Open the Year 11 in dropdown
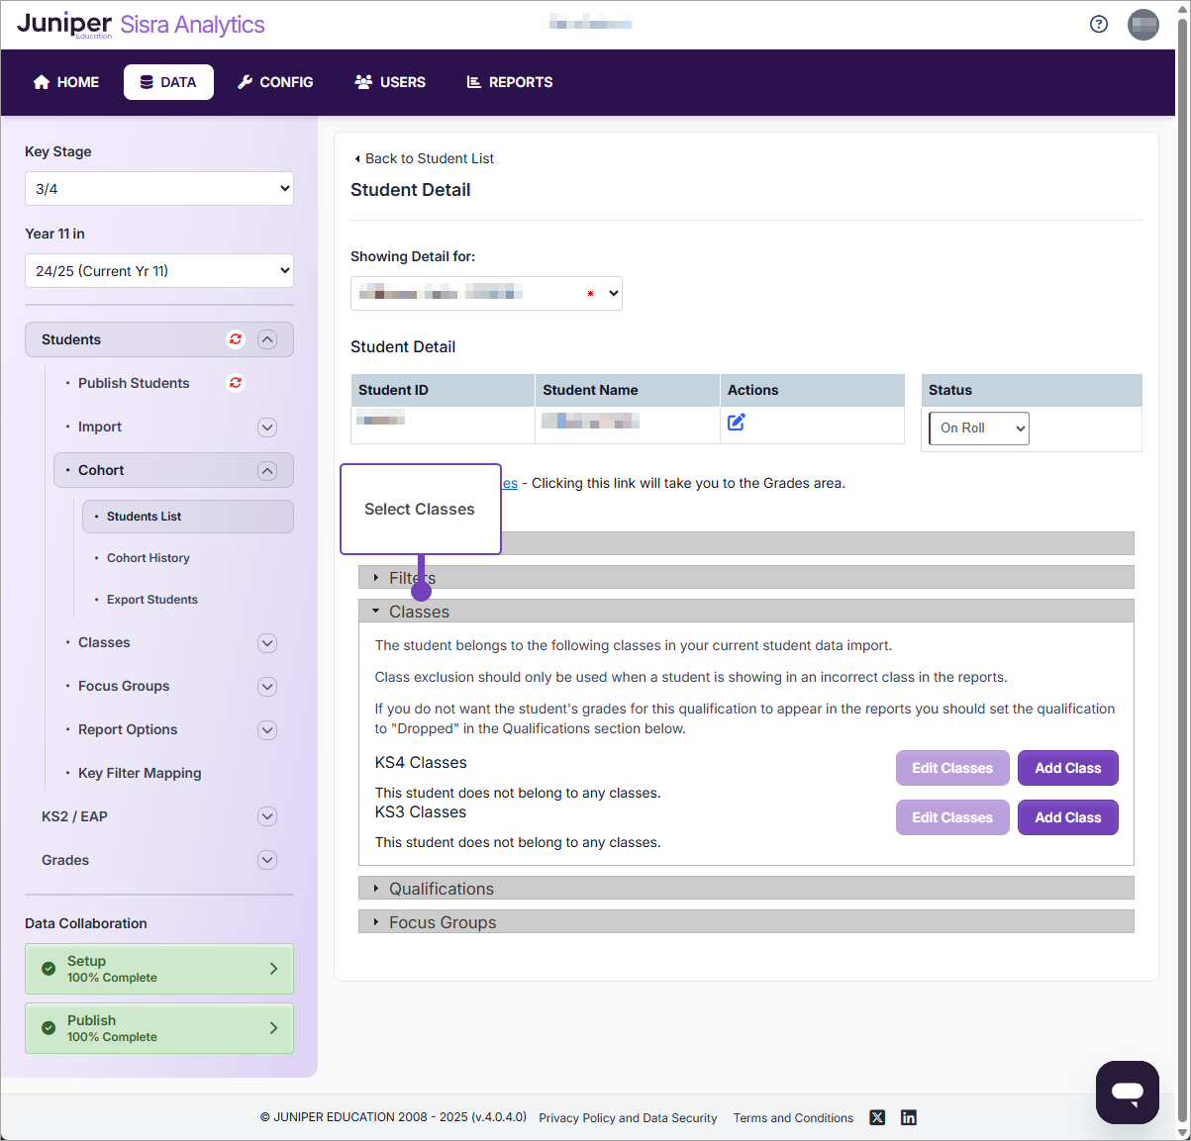 [x=158, y=270]
